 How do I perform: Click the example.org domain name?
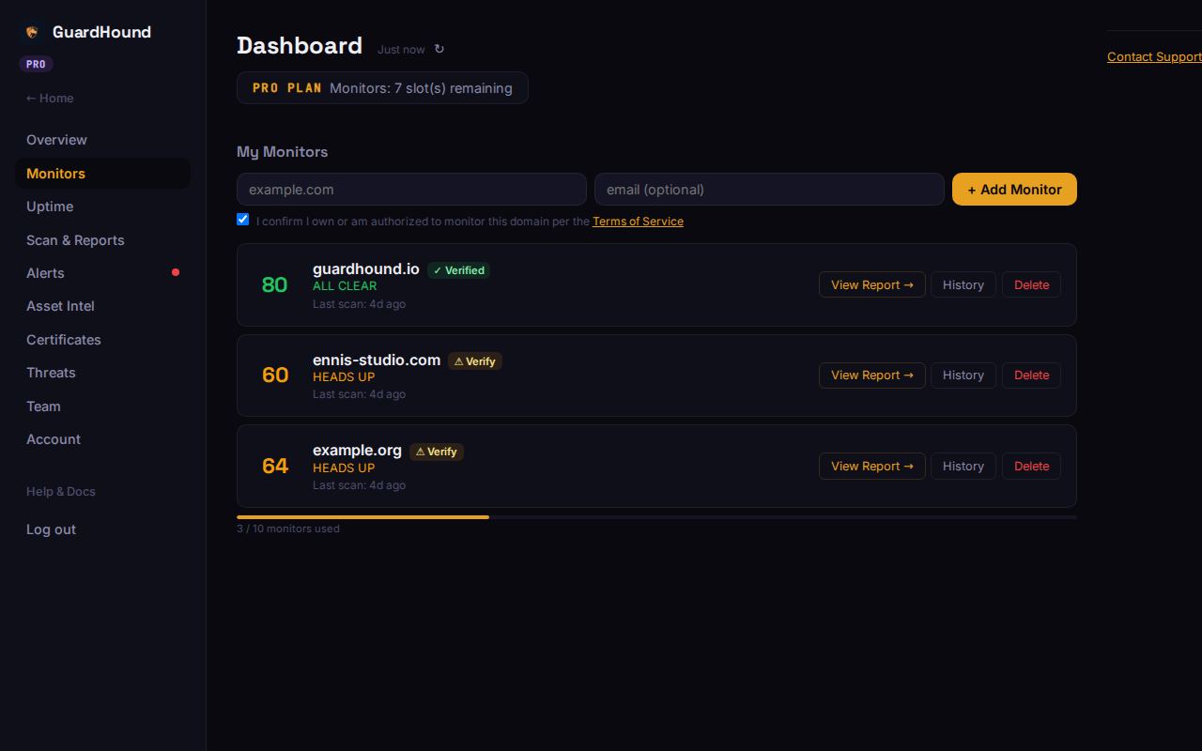(x=357, y=450)
